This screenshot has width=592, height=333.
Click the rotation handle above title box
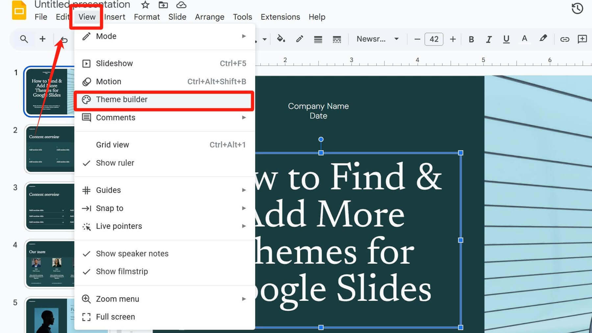point(321,140)
